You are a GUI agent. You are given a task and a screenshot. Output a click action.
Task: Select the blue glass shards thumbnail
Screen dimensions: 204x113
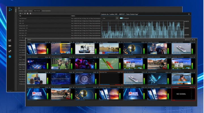157,79
